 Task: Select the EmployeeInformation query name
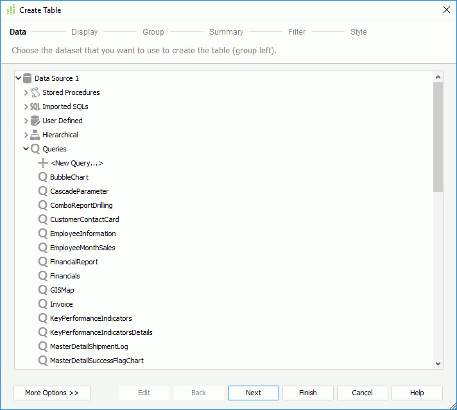pyautogui.click(x=83, y=234)
